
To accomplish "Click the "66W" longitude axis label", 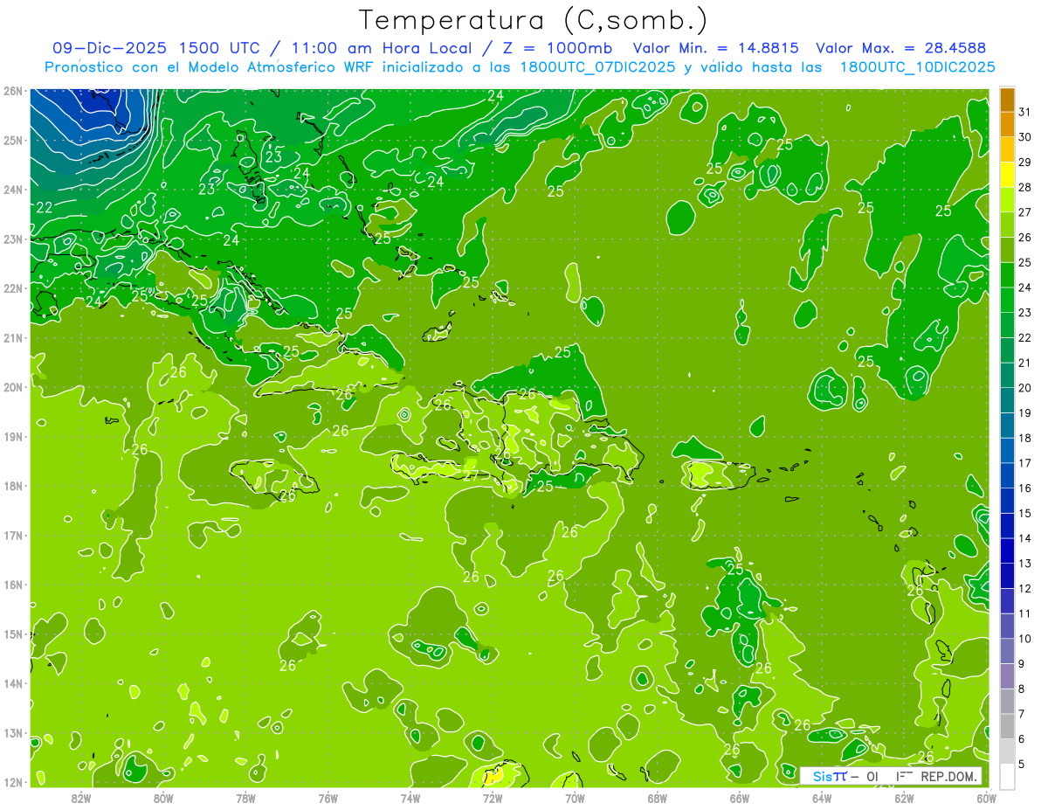I will (740, 798).
